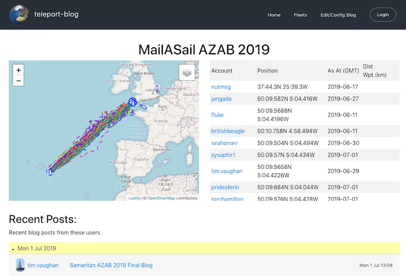The height and width of the screenshot is (276, 406).
Task: Zoom out on the map
Action: tap(19, 81)
